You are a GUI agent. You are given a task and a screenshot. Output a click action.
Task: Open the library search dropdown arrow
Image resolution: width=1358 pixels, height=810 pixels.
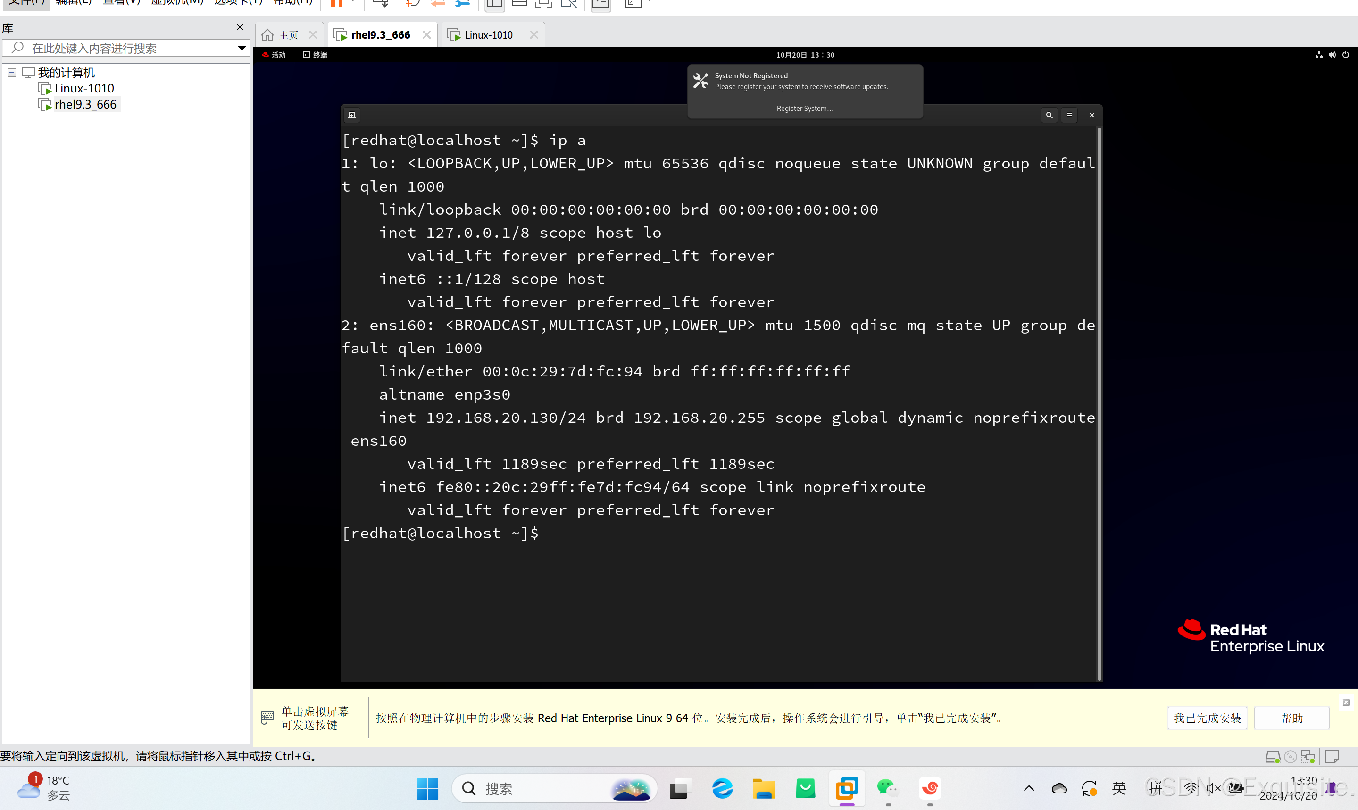coord(242,48)
